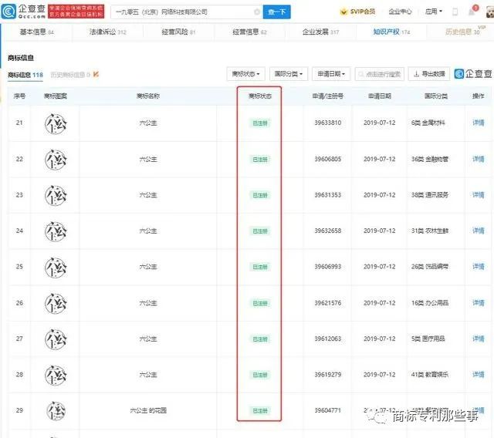
Task: Open 详情 for trademark 39633810
Action: coord(479,123)
